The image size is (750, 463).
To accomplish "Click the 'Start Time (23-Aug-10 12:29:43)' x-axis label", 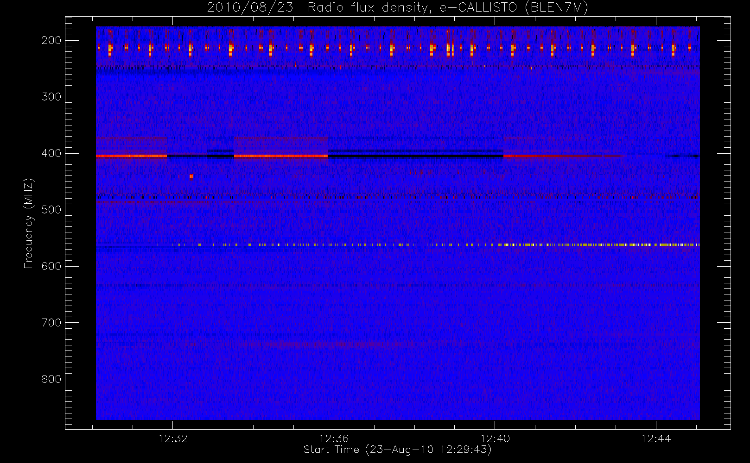I will click(397, 450).
